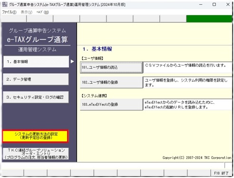
Task: Open 3. セキュリティ設定・ログの確認
Action: [x=36, y=97]
